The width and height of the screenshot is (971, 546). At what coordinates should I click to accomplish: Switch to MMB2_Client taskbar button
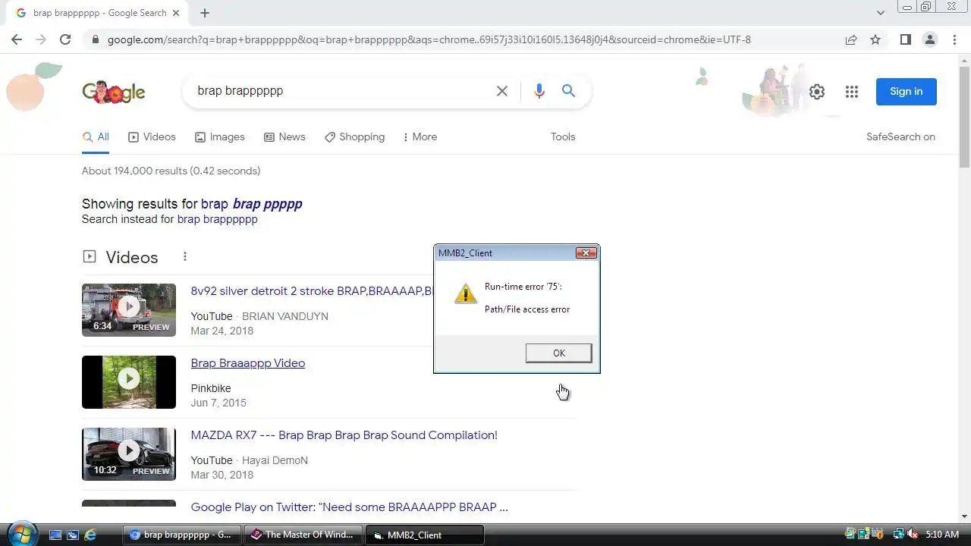point(425,535)
